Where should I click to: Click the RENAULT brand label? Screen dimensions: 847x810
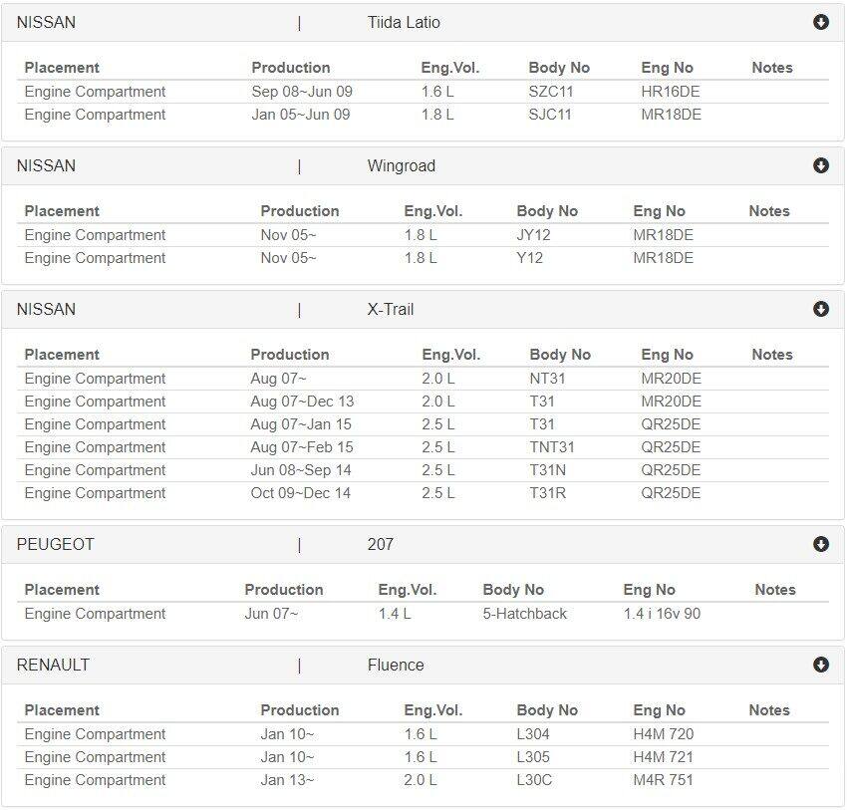click(53, 665)
